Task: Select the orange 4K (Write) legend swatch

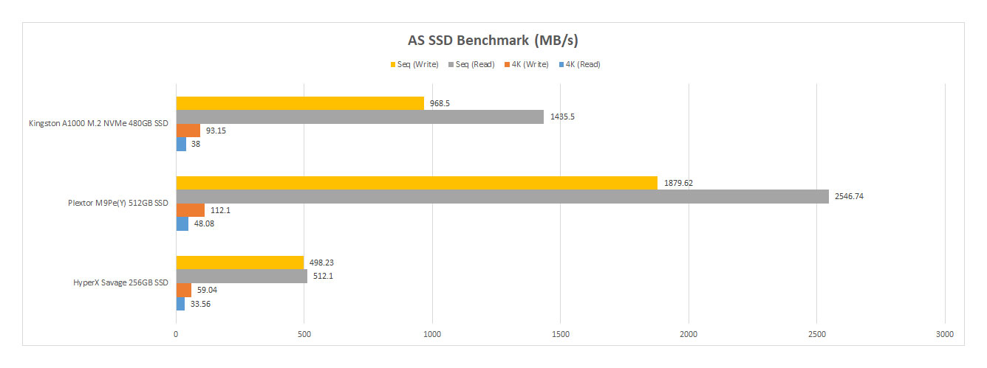Action: point(506,65)
